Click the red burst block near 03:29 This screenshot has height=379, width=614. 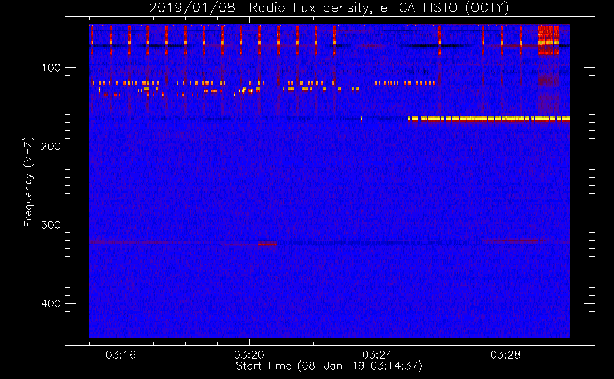548,40
